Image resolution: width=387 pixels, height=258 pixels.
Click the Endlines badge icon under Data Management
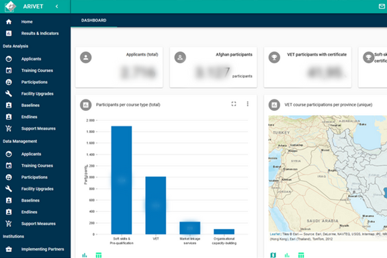click(9, 212)
